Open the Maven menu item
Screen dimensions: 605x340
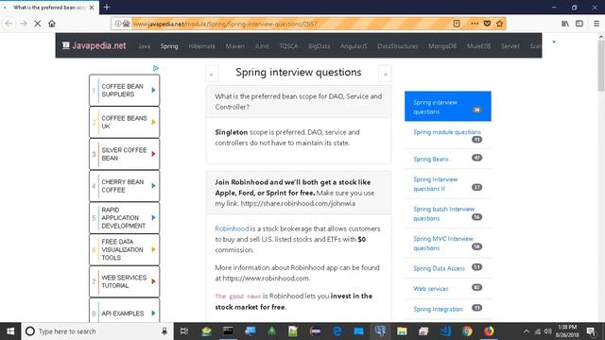tap(235, 46)
